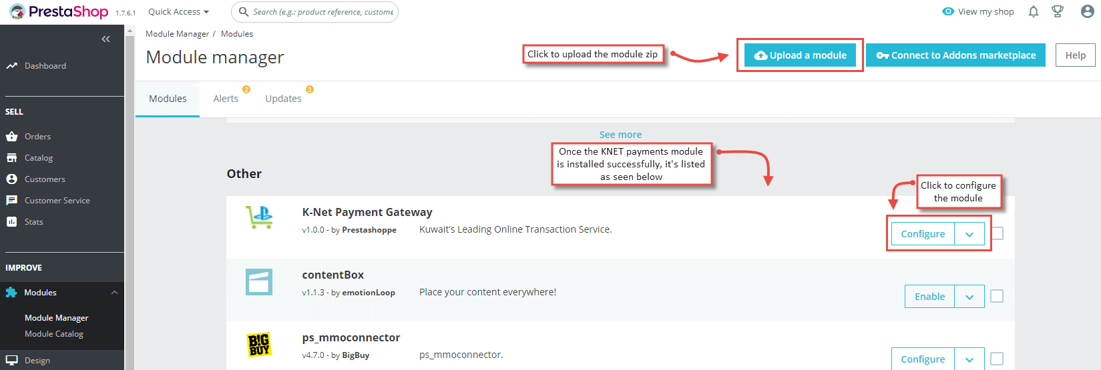This screenshot has height=370, width=1101.
Task: Collapse the sidebar with double-chevron icon
Action: coord(105,39)
